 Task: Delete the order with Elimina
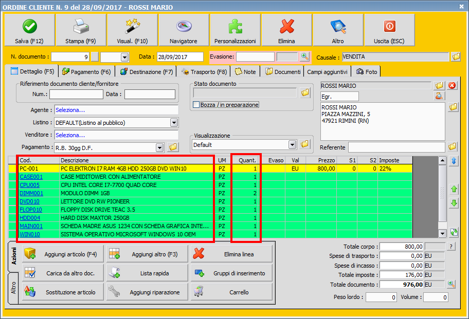coord(286,30)
